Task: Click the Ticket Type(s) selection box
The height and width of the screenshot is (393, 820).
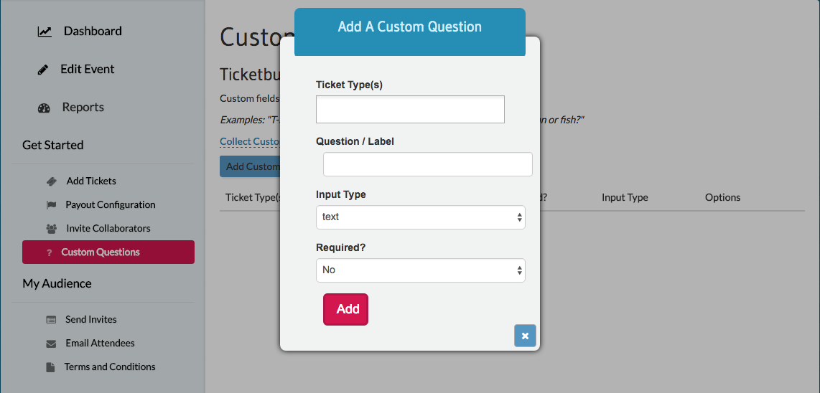Action: pyautogui.click(x=410, y=109)
